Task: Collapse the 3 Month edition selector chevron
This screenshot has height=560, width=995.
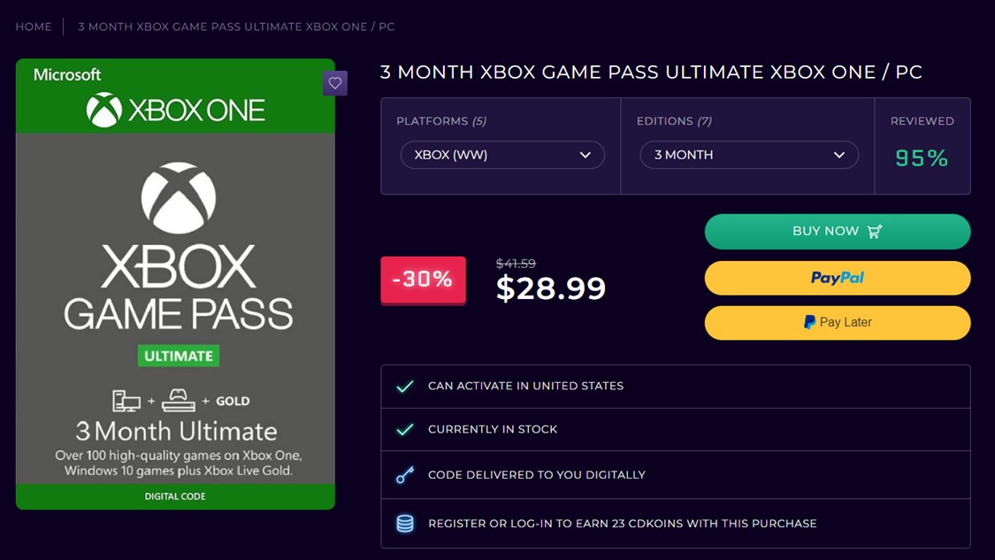Action: (x=839, y=155)
